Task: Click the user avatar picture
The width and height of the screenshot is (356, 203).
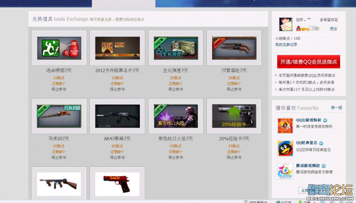Action: [x=286, y=24]
